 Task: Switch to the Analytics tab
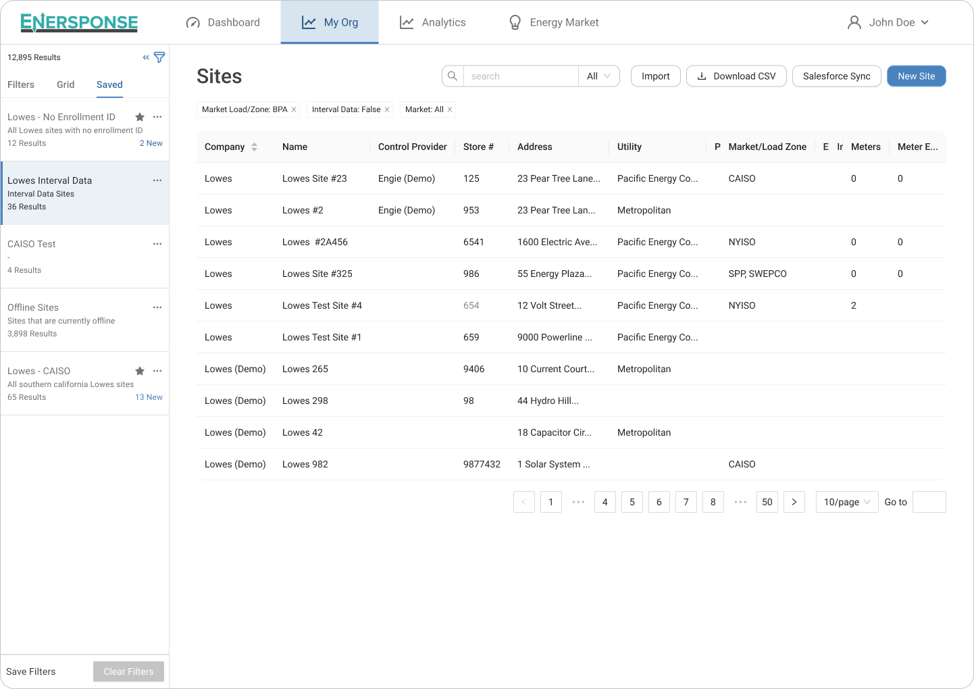tap(432, 22)
